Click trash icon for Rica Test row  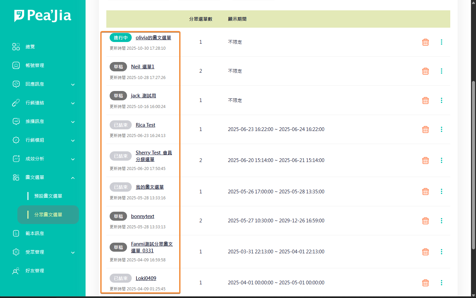tap(425, 129)
